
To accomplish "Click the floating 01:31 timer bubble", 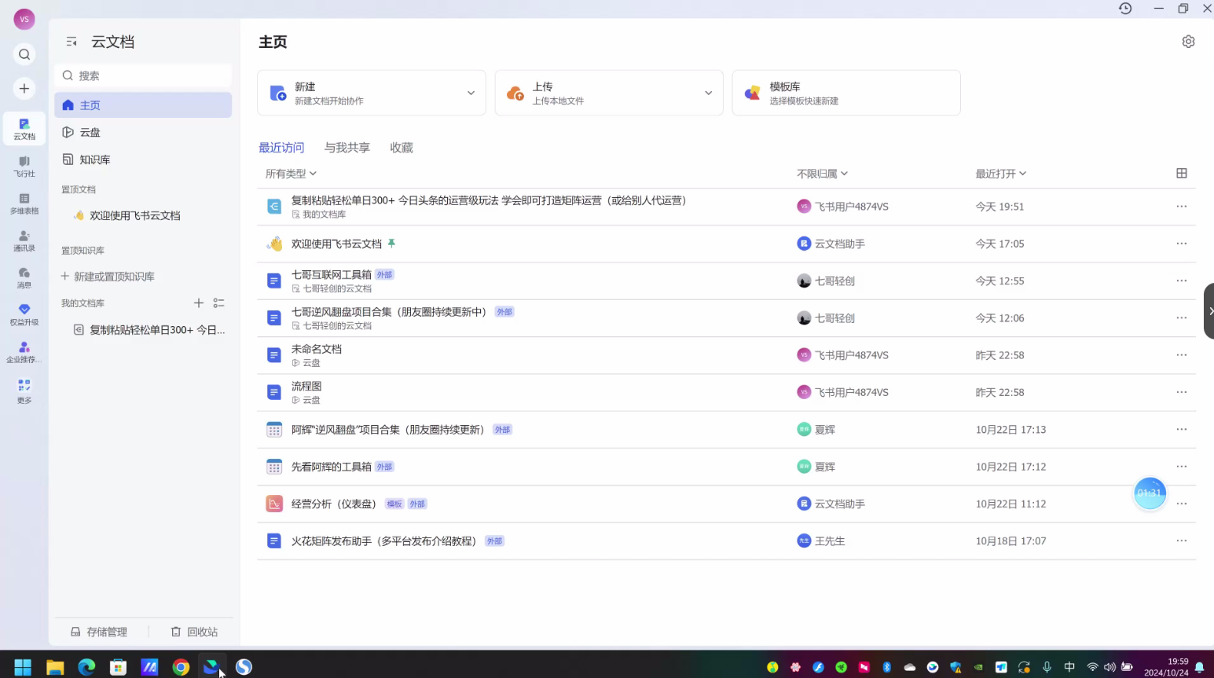I will (x=1150, y=493).
